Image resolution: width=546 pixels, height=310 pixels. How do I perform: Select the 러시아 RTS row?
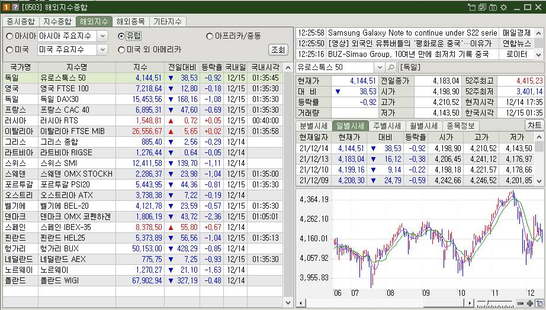143,121
